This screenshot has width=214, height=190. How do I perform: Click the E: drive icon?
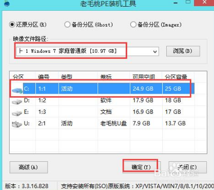pyautogui.click(x=17, y=113)
